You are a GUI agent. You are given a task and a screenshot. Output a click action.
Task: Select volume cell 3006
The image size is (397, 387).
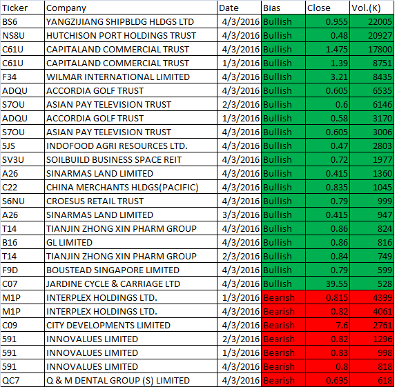point(371,132)
